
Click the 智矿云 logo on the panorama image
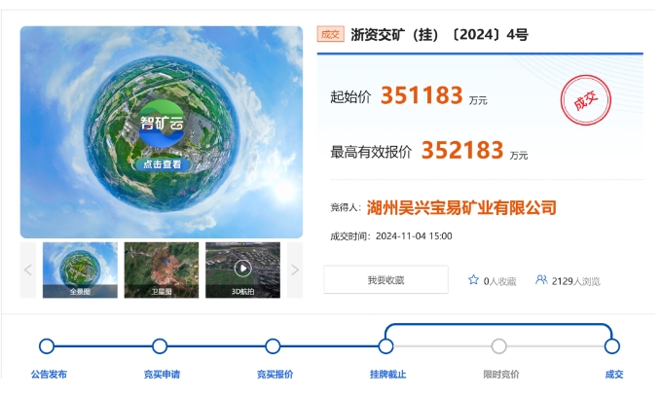(162, 124)
